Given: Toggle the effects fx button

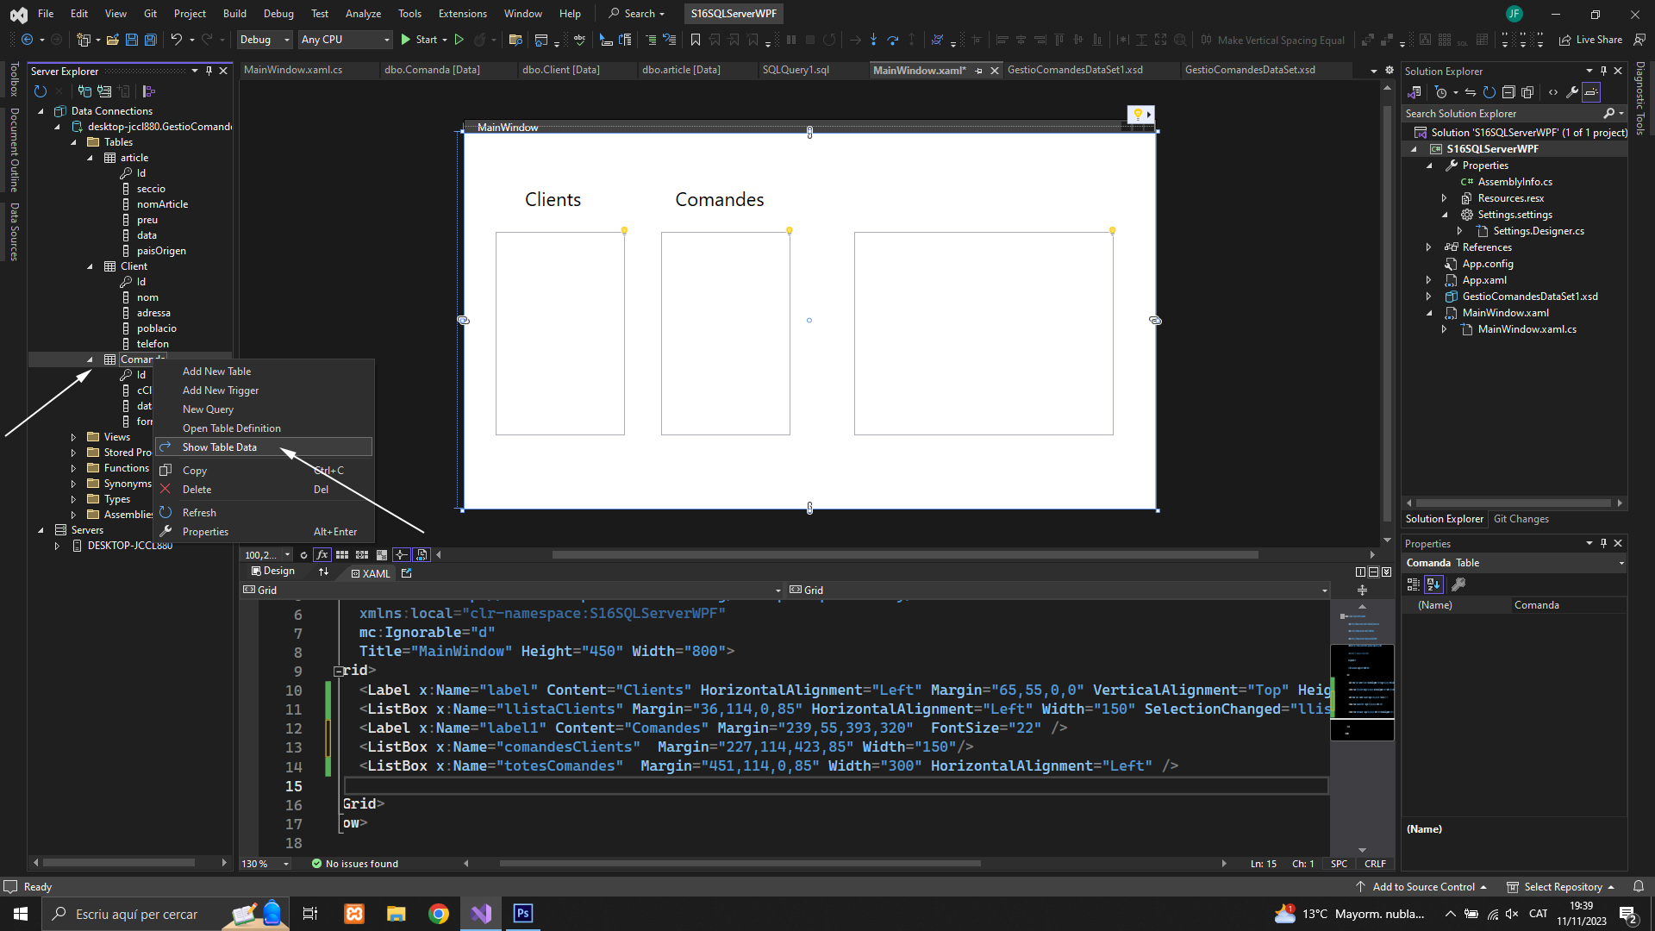Looking at the screenshot, I should click(322, 555).
